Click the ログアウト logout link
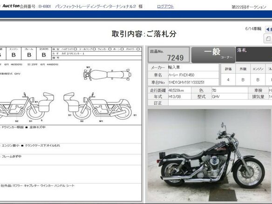The height and width of the screenshot is (204, 272). tap(165, 7)
